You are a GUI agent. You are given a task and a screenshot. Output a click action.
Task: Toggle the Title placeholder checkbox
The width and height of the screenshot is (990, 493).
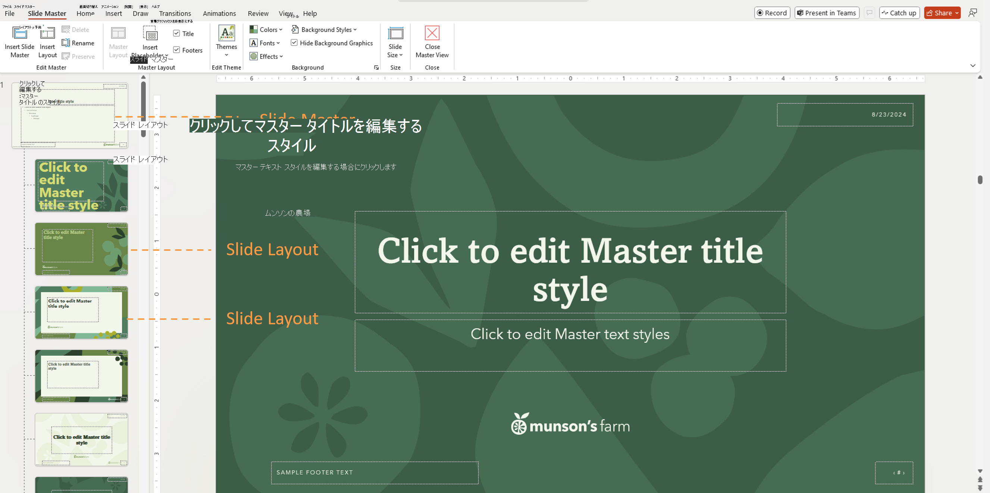176,34
